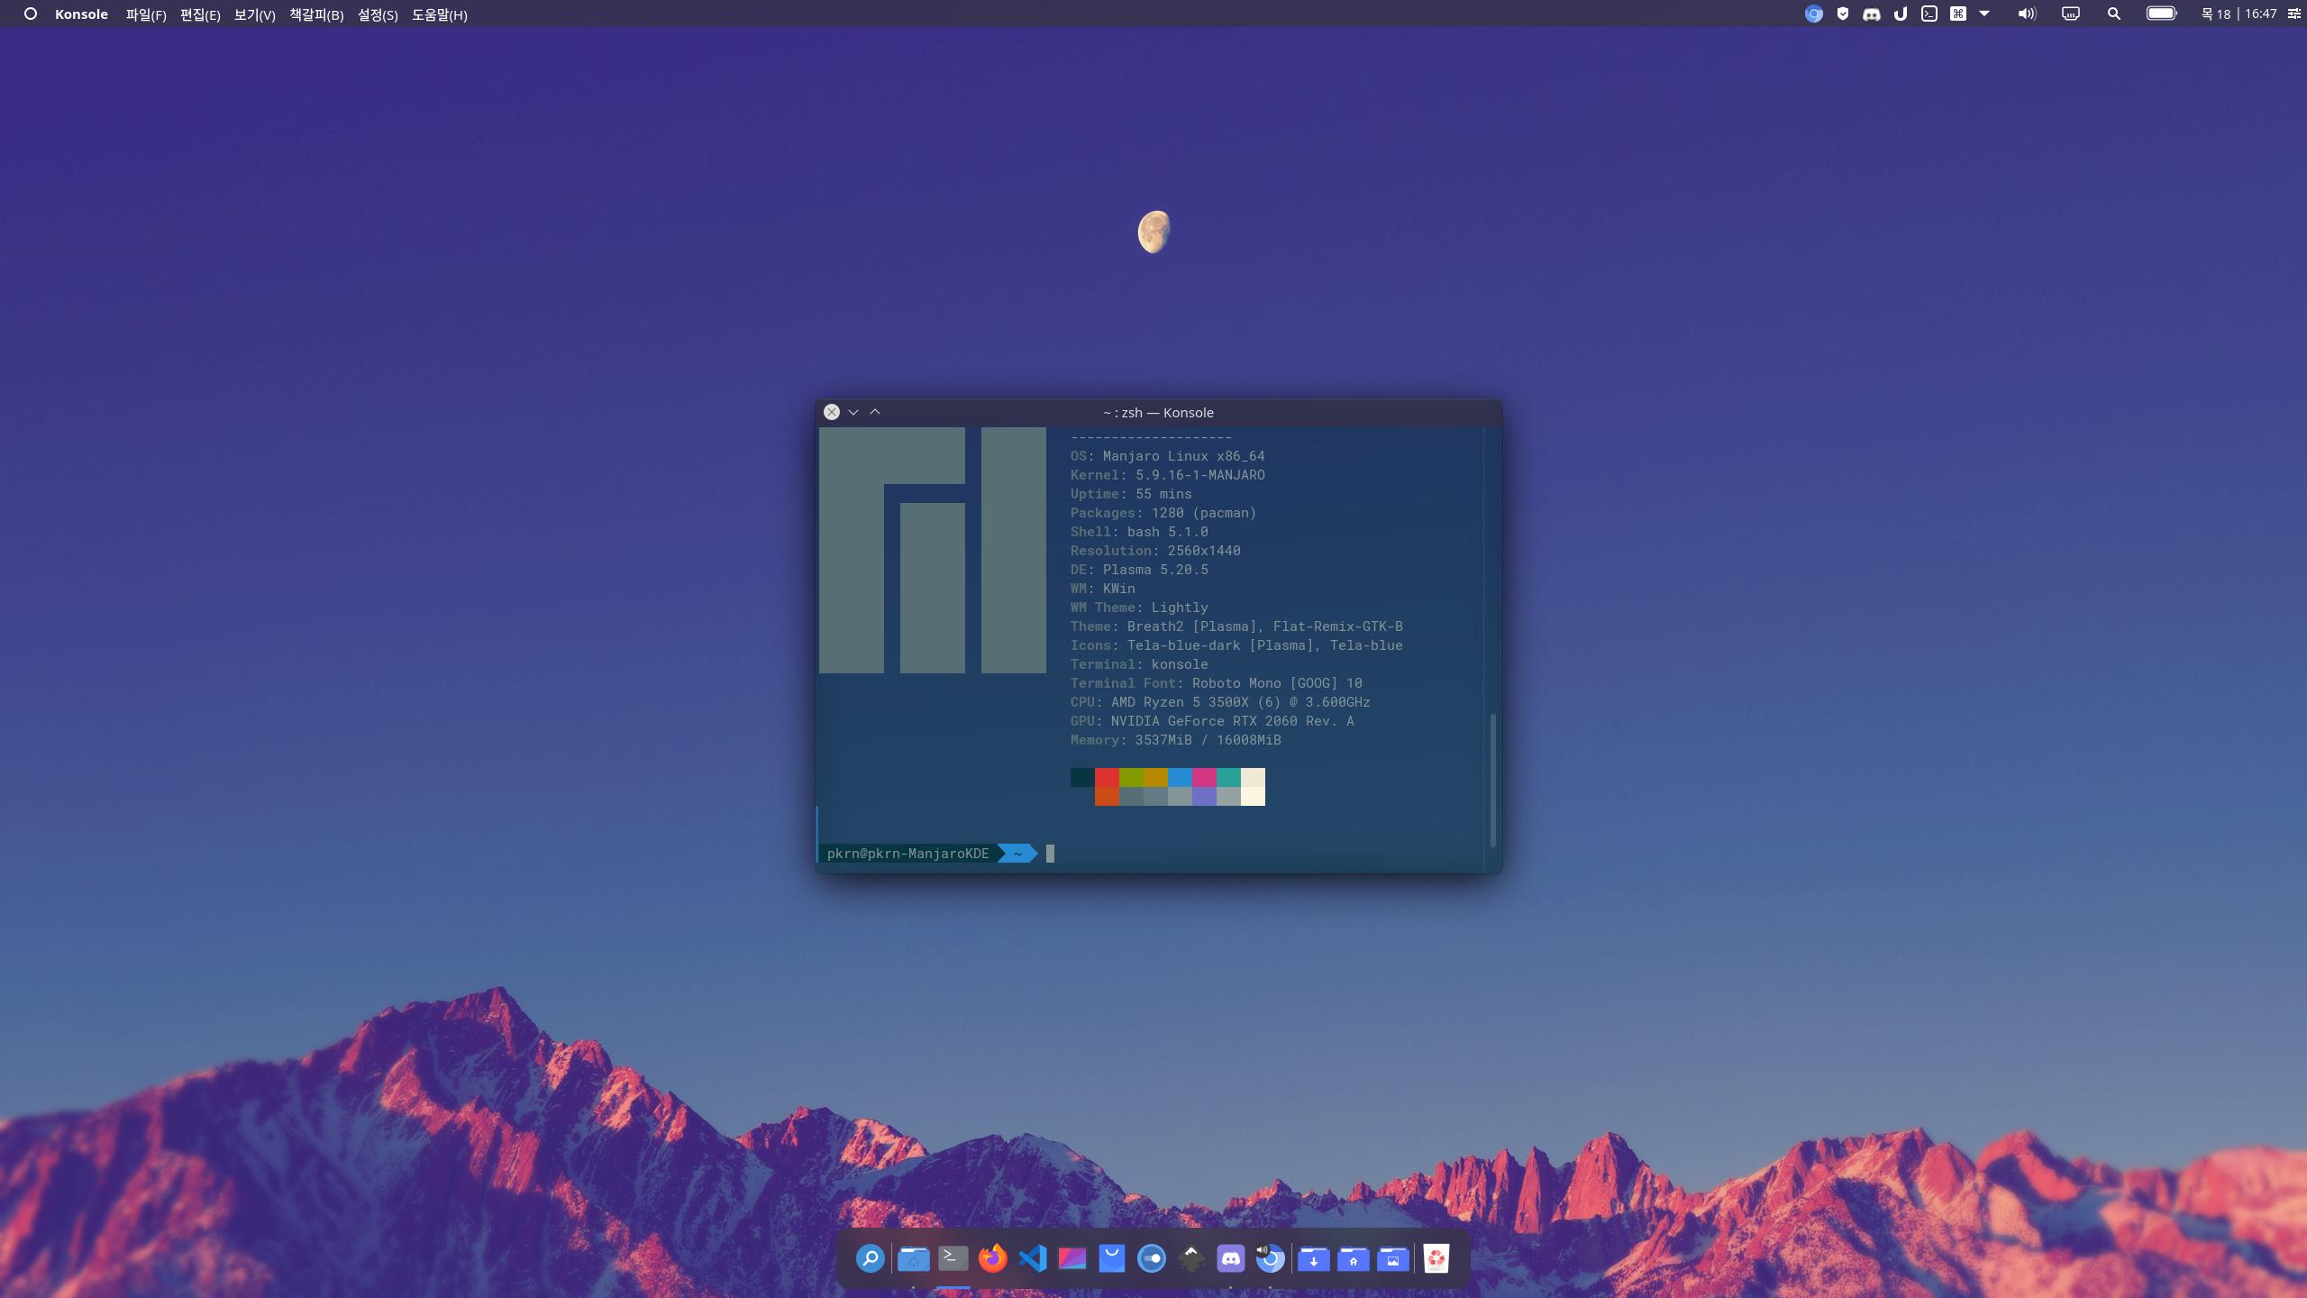The width and height of the screenshot is (2307, 1298).
Task: Click the 'OS: Manjaro Linux x86_64' line
Action: tap(1167, 456)
